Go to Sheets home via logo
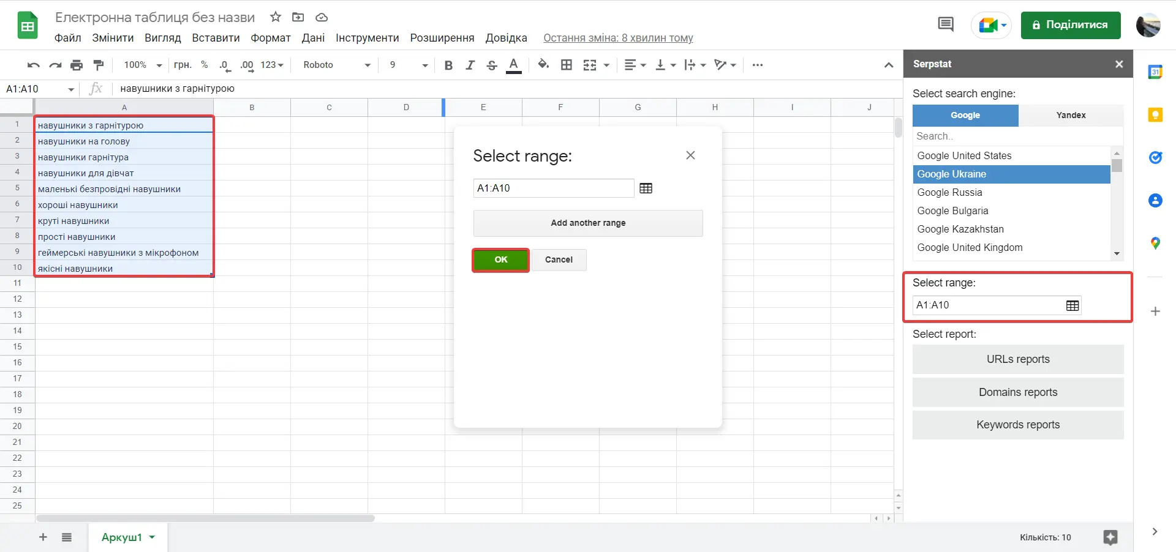The image size is (1176, 552). coord(28,26)
